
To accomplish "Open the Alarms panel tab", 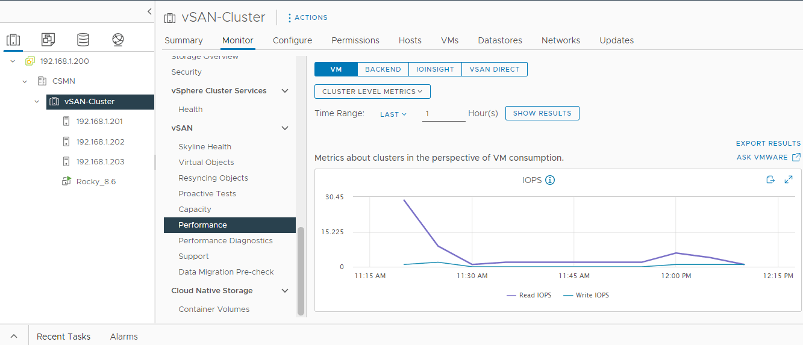I will pos(124,337).
